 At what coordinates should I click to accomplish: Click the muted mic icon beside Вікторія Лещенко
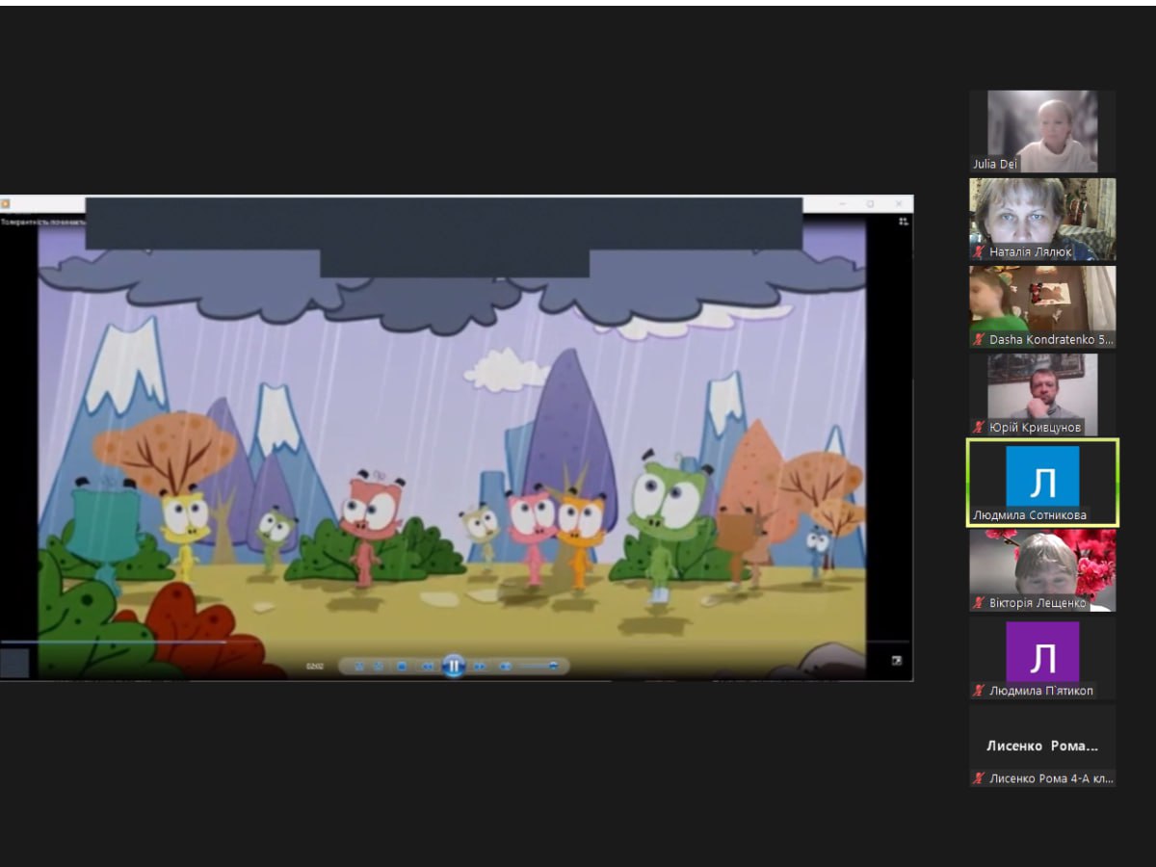click(979, 604)
